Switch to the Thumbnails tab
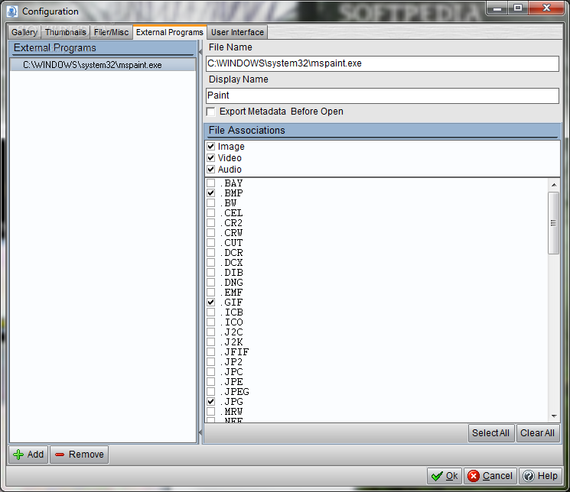The image size is (570, 492). 66,32
